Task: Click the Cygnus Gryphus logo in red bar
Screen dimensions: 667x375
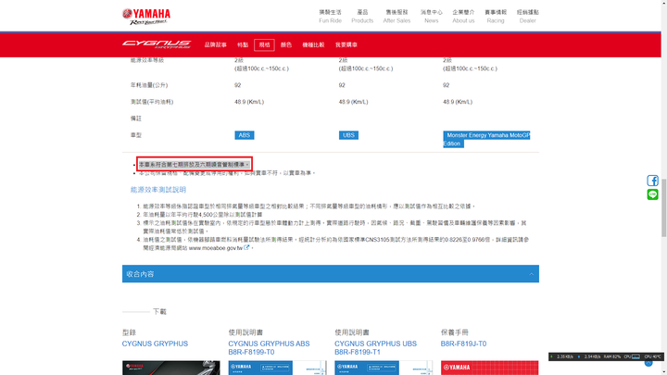Action: click(157, 44)
